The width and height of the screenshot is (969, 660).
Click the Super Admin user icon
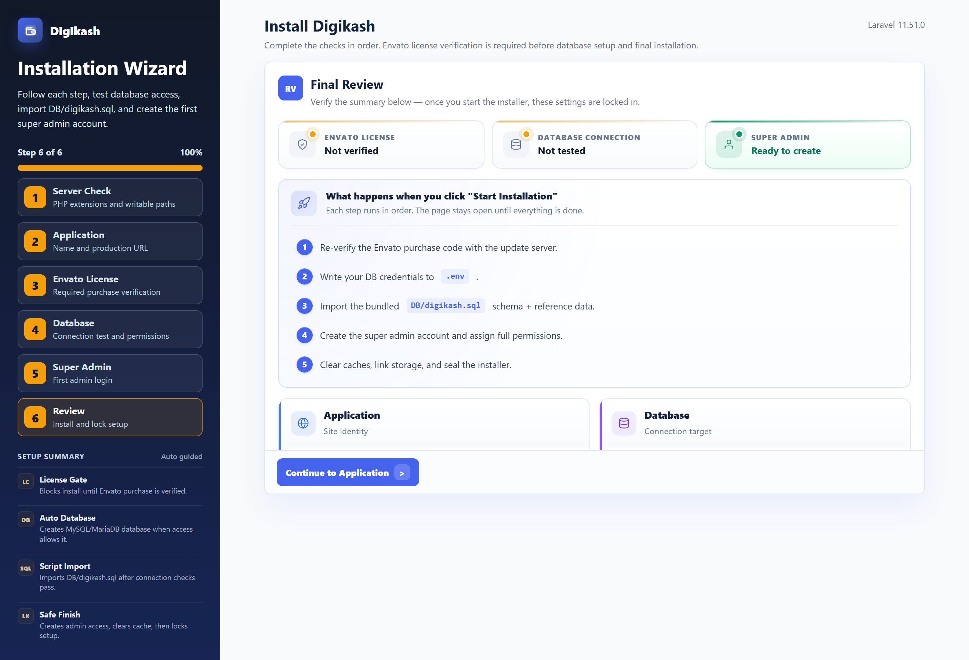click(x=729, y=144)
